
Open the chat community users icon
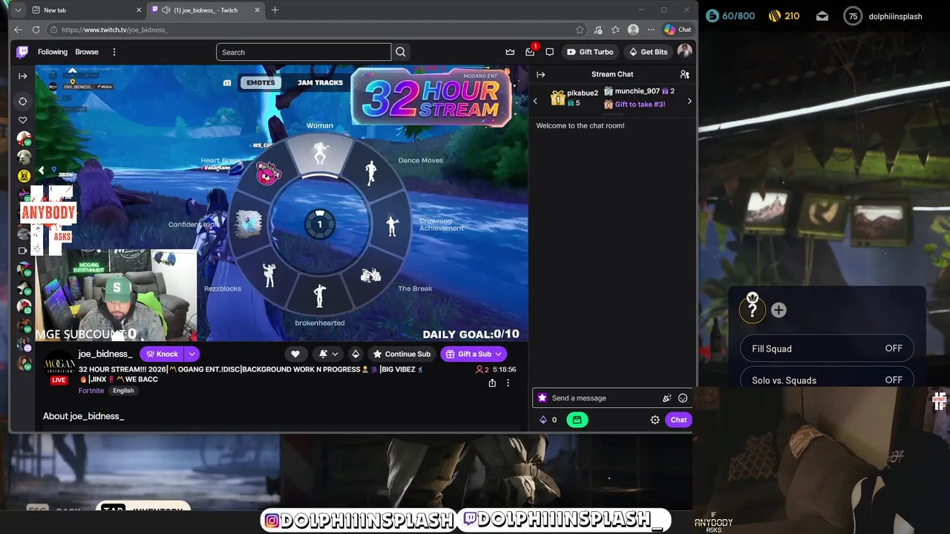[684, 74]
